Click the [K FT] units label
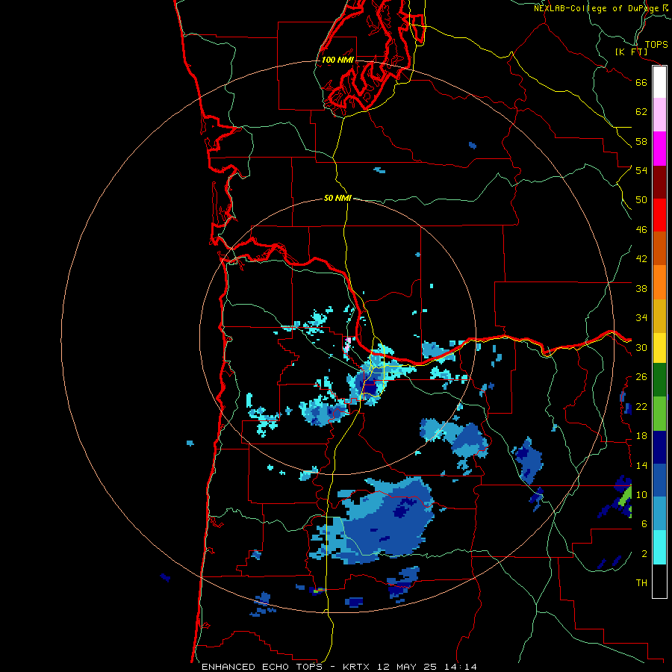This screenshot has height=672, width=672. coord(631,52)
